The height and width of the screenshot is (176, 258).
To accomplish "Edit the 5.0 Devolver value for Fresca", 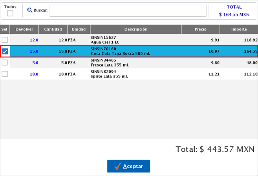I will (35, 63).
